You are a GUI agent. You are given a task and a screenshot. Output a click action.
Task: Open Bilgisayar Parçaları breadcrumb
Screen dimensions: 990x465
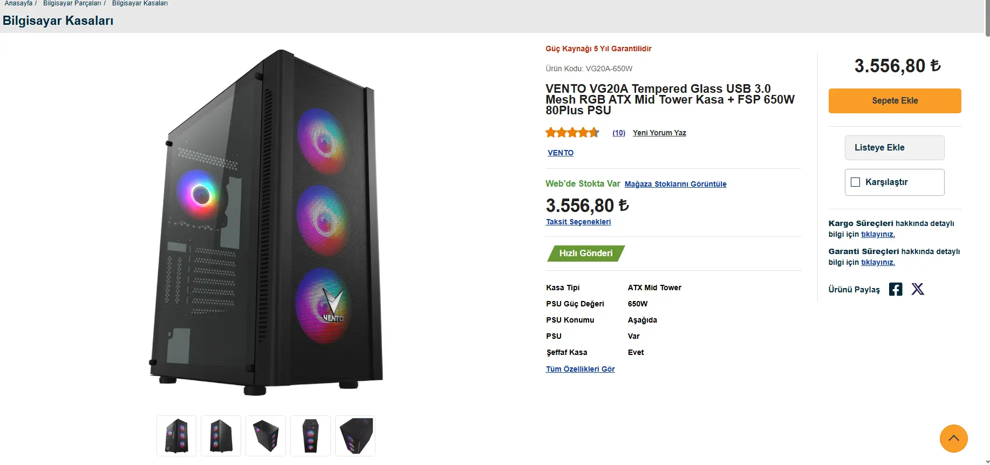[72, 3]
